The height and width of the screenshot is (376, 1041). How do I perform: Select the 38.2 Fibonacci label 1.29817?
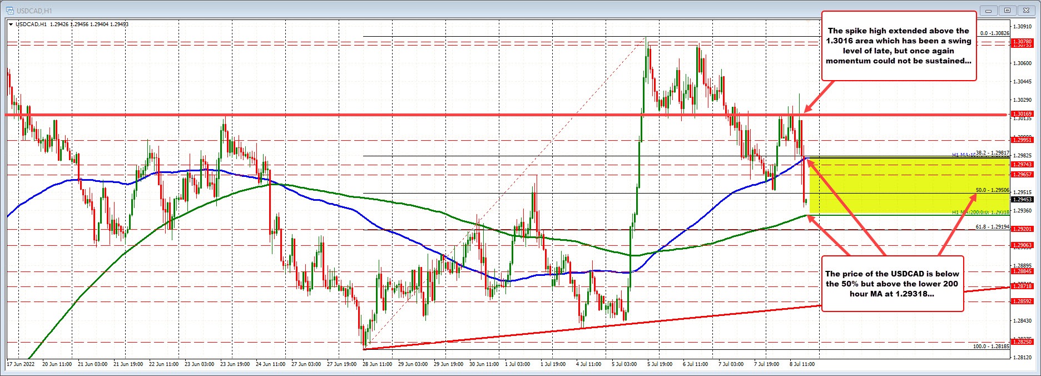pyautogui.click(x=992, y=153)
